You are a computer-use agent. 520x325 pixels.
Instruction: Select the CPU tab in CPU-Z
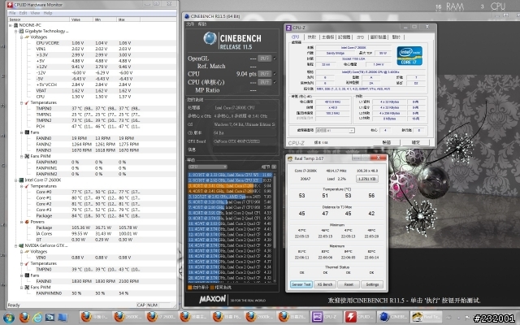coord(295,37)
